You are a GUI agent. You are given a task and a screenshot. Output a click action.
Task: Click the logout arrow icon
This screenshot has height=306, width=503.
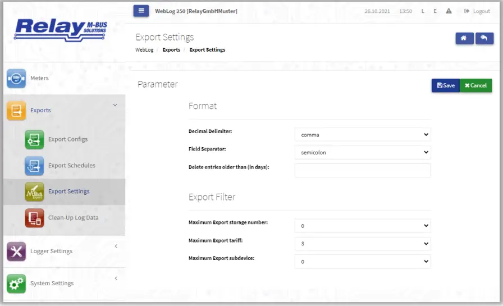(467, 11)
